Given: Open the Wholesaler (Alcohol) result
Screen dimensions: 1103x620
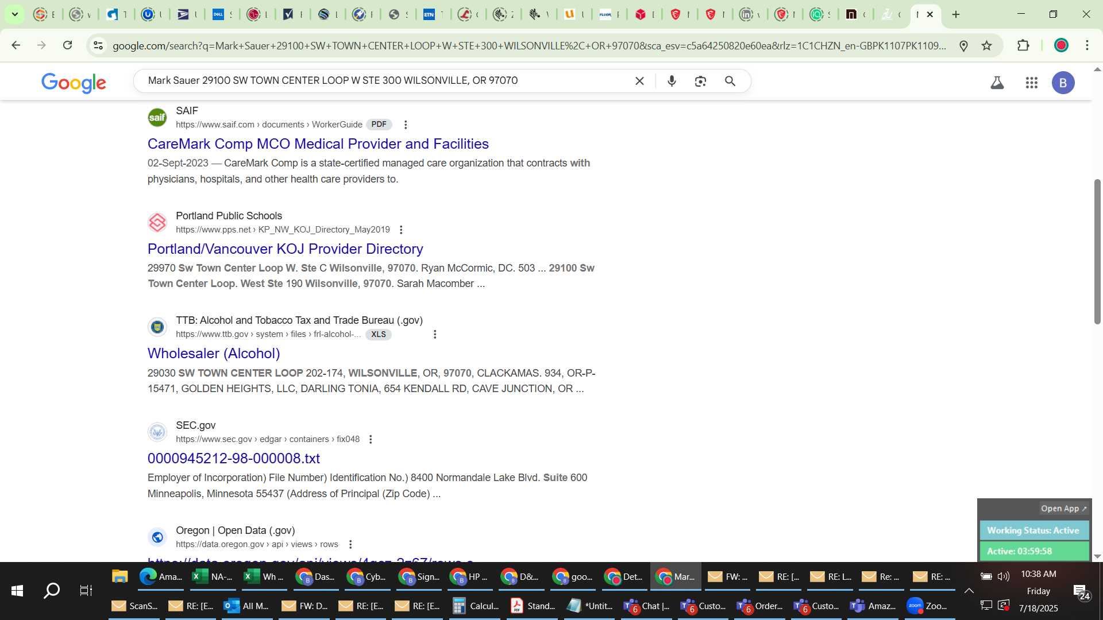Looking at the screenshot, I should click(x=214, y=353).
